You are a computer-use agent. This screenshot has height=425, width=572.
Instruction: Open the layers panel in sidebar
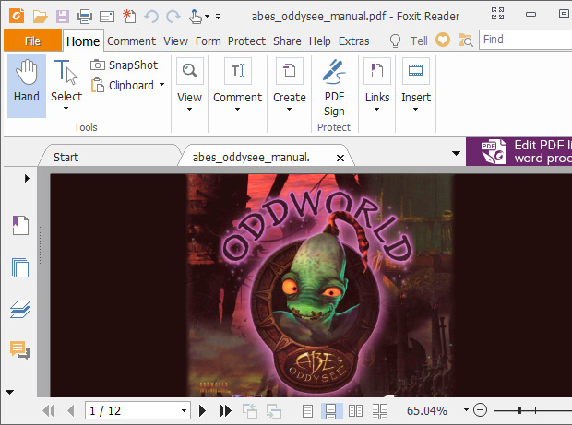click(x=20, y=309)
